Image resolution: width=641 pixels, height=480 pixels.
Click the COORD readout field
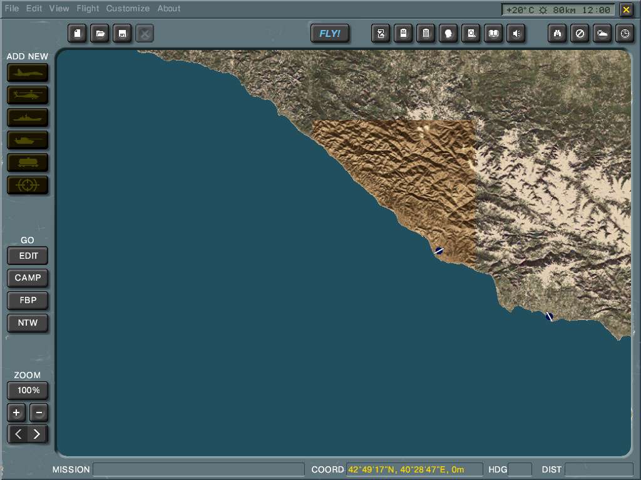coord(414,469)
